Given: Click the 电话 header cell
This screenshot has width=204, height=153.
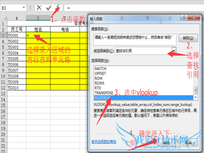Looking at the screenshot, I should point(65,29).
